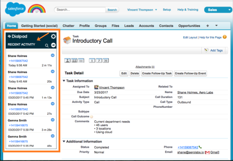Open the Accounts tab

click(146, 26)
